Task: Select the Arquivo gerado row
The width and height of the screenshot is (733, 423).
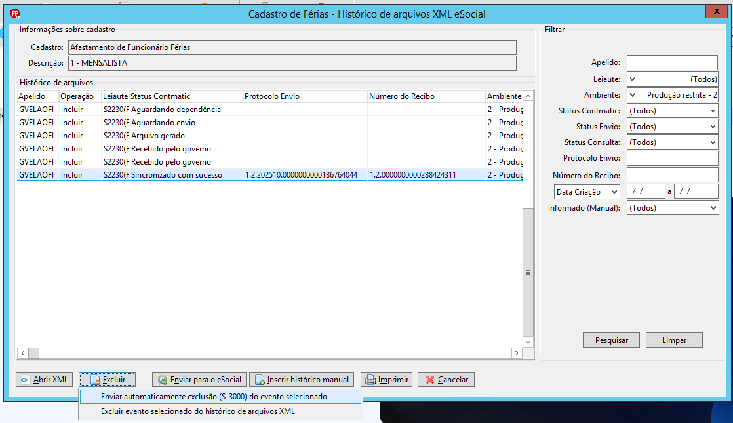Action: click(x=269, y=136)
